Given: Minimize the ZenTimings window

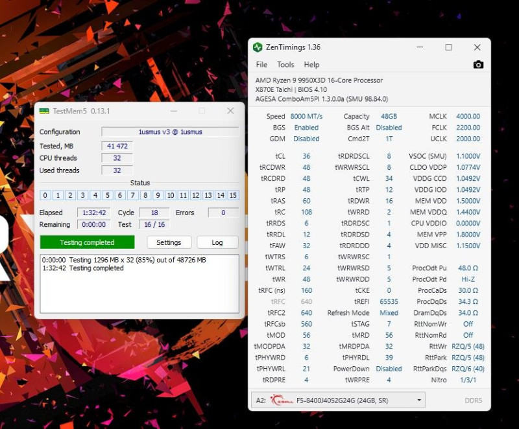Looking at the screenshot, I should pos(420,47).
